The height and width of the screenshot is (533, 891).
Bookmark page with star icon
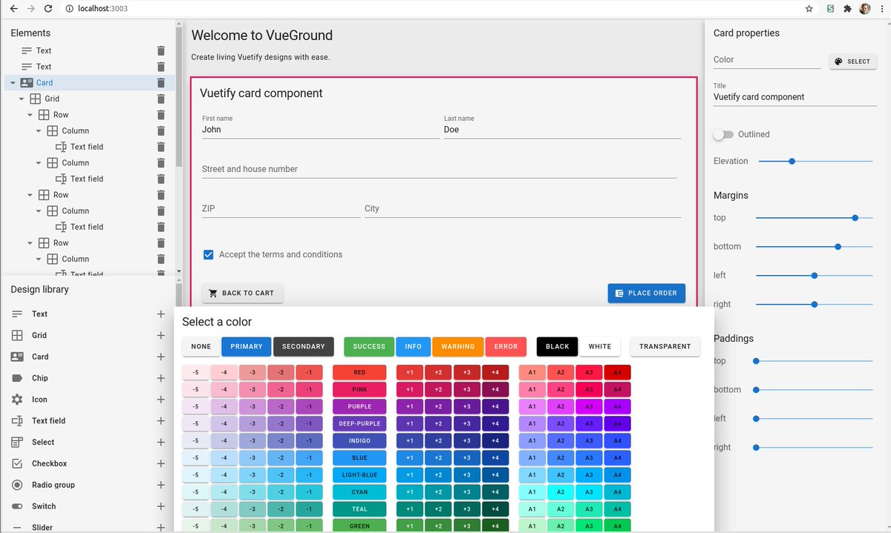809,9
